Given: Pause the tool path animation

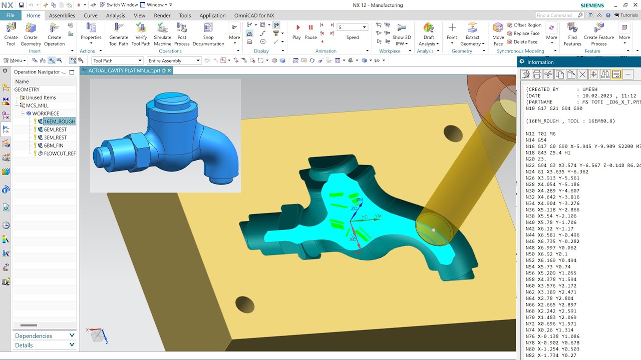Looking at the screenshot, I should [x=310, y=31].
